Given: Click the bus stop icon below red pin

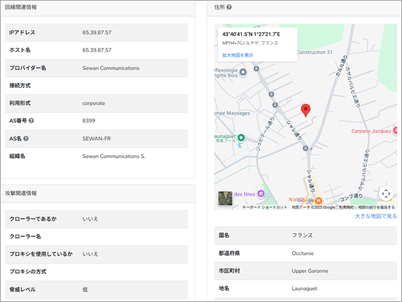Looking at the screenshot, I should click(306, 148).
